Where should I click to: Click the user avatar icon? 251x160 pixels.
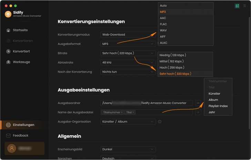12,148
